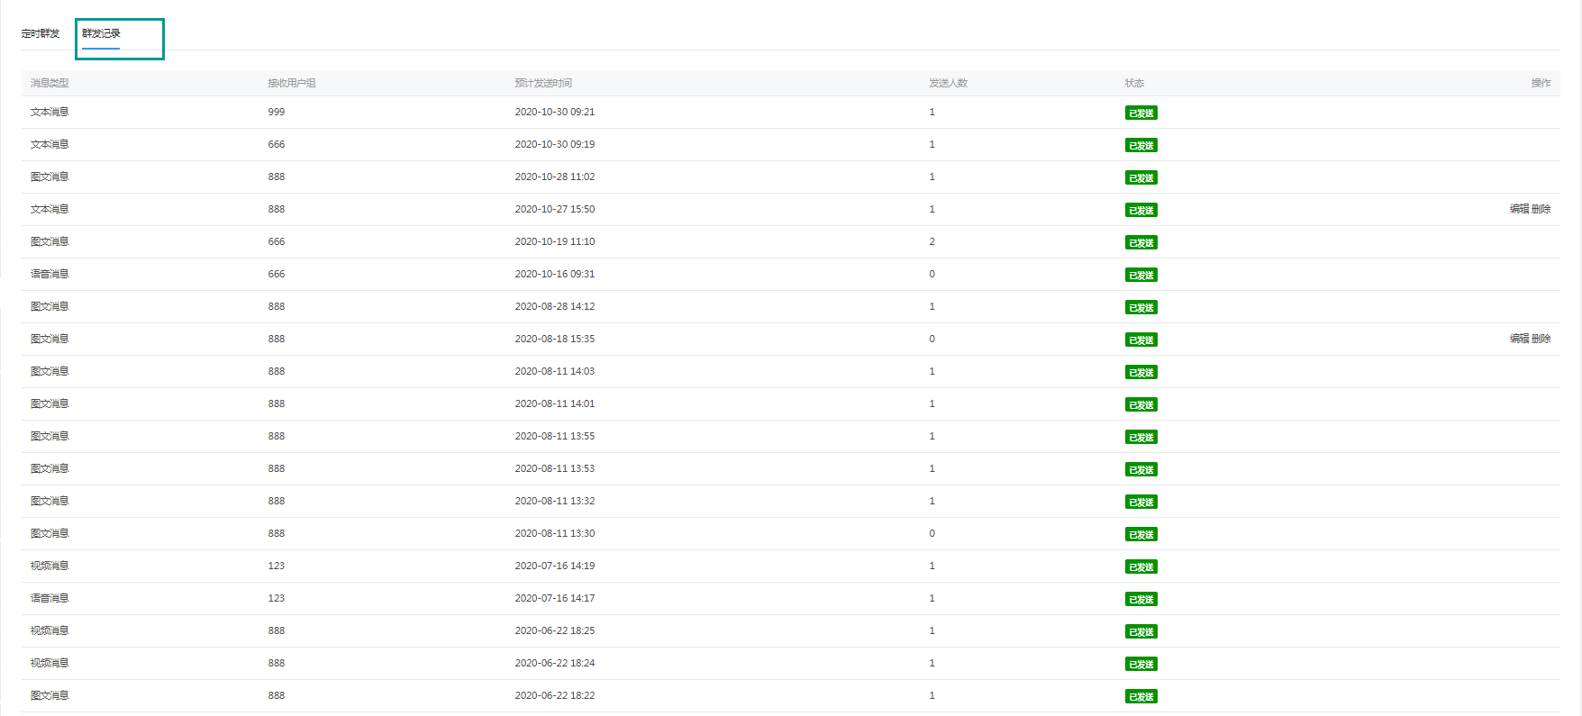Image resolution: width=1582 pixels, height=716 pixels.
Task: Click 视频消息 in the 2020-06-22 18:25 row
Action: (50, 630)
